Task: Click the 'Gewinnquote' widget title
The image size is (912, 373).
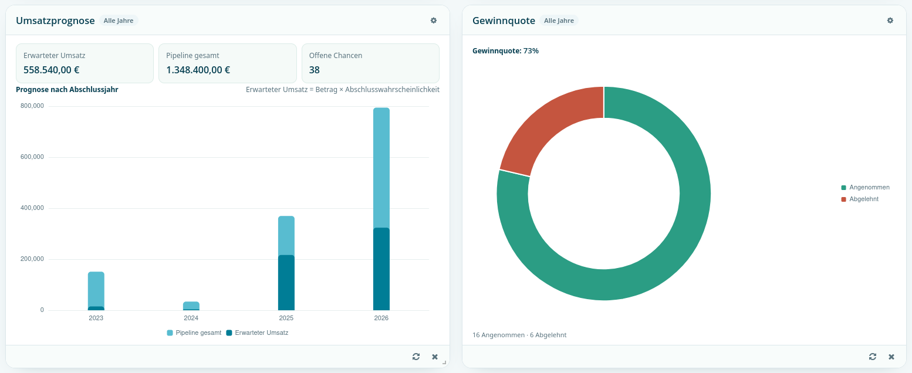Action: [504, 21]
